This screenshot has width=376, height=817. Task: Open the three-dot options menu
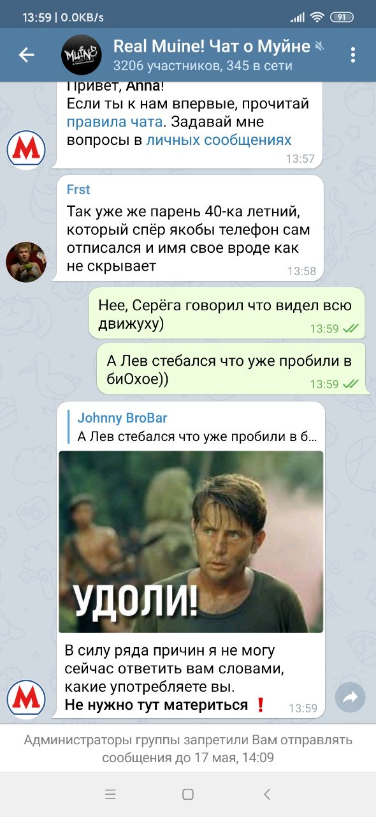point(352,56)
